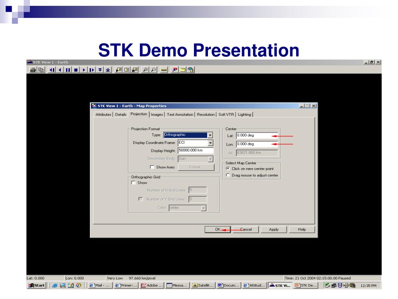This screenshot has width=398, height=299.
Task: Open the projection Type dropdown arrow
Action: tap(210, 135)
